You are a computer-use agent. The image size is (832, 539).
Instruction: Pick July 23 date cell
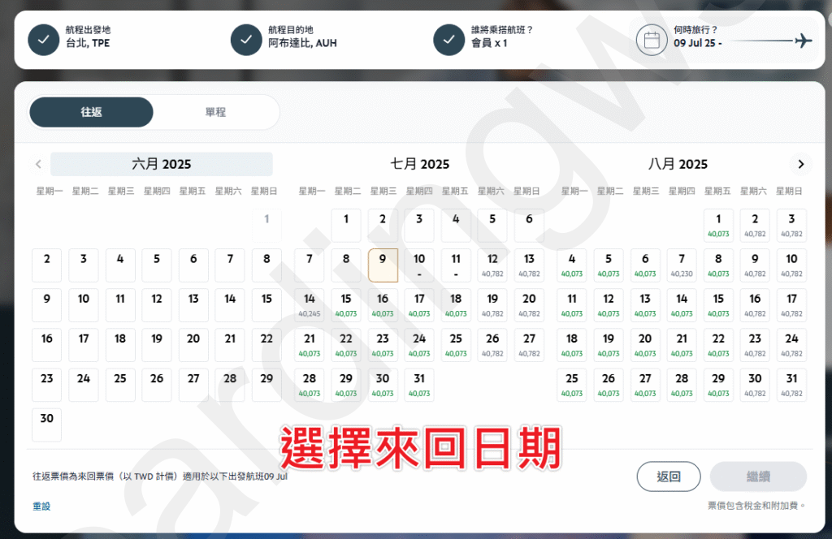point(383,344)
